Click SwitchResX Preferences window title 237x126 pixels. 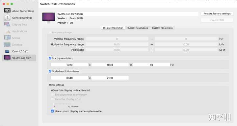pyautogui.click(x=57, y=4)
